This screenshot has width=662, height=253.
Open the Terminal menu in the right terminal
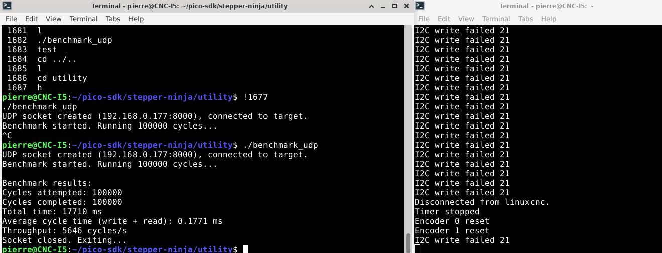pos(496,19)
